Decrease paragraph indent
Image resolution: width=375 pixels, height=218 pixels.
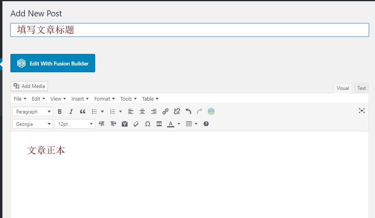coord(102,124)
